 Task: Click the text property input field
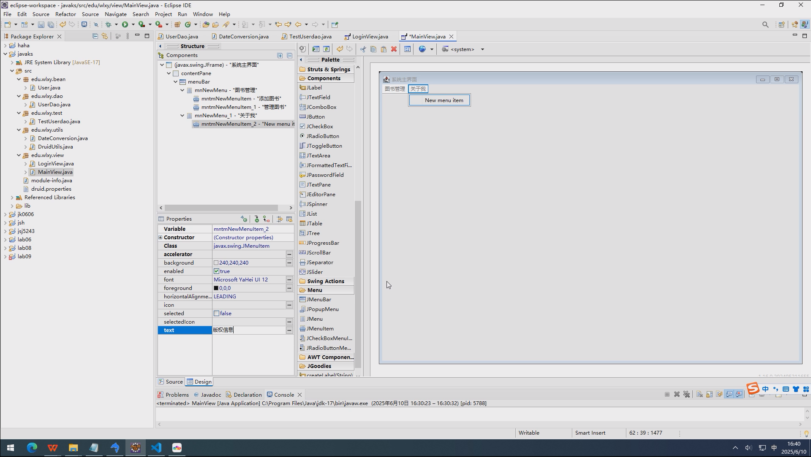[248, 330]
